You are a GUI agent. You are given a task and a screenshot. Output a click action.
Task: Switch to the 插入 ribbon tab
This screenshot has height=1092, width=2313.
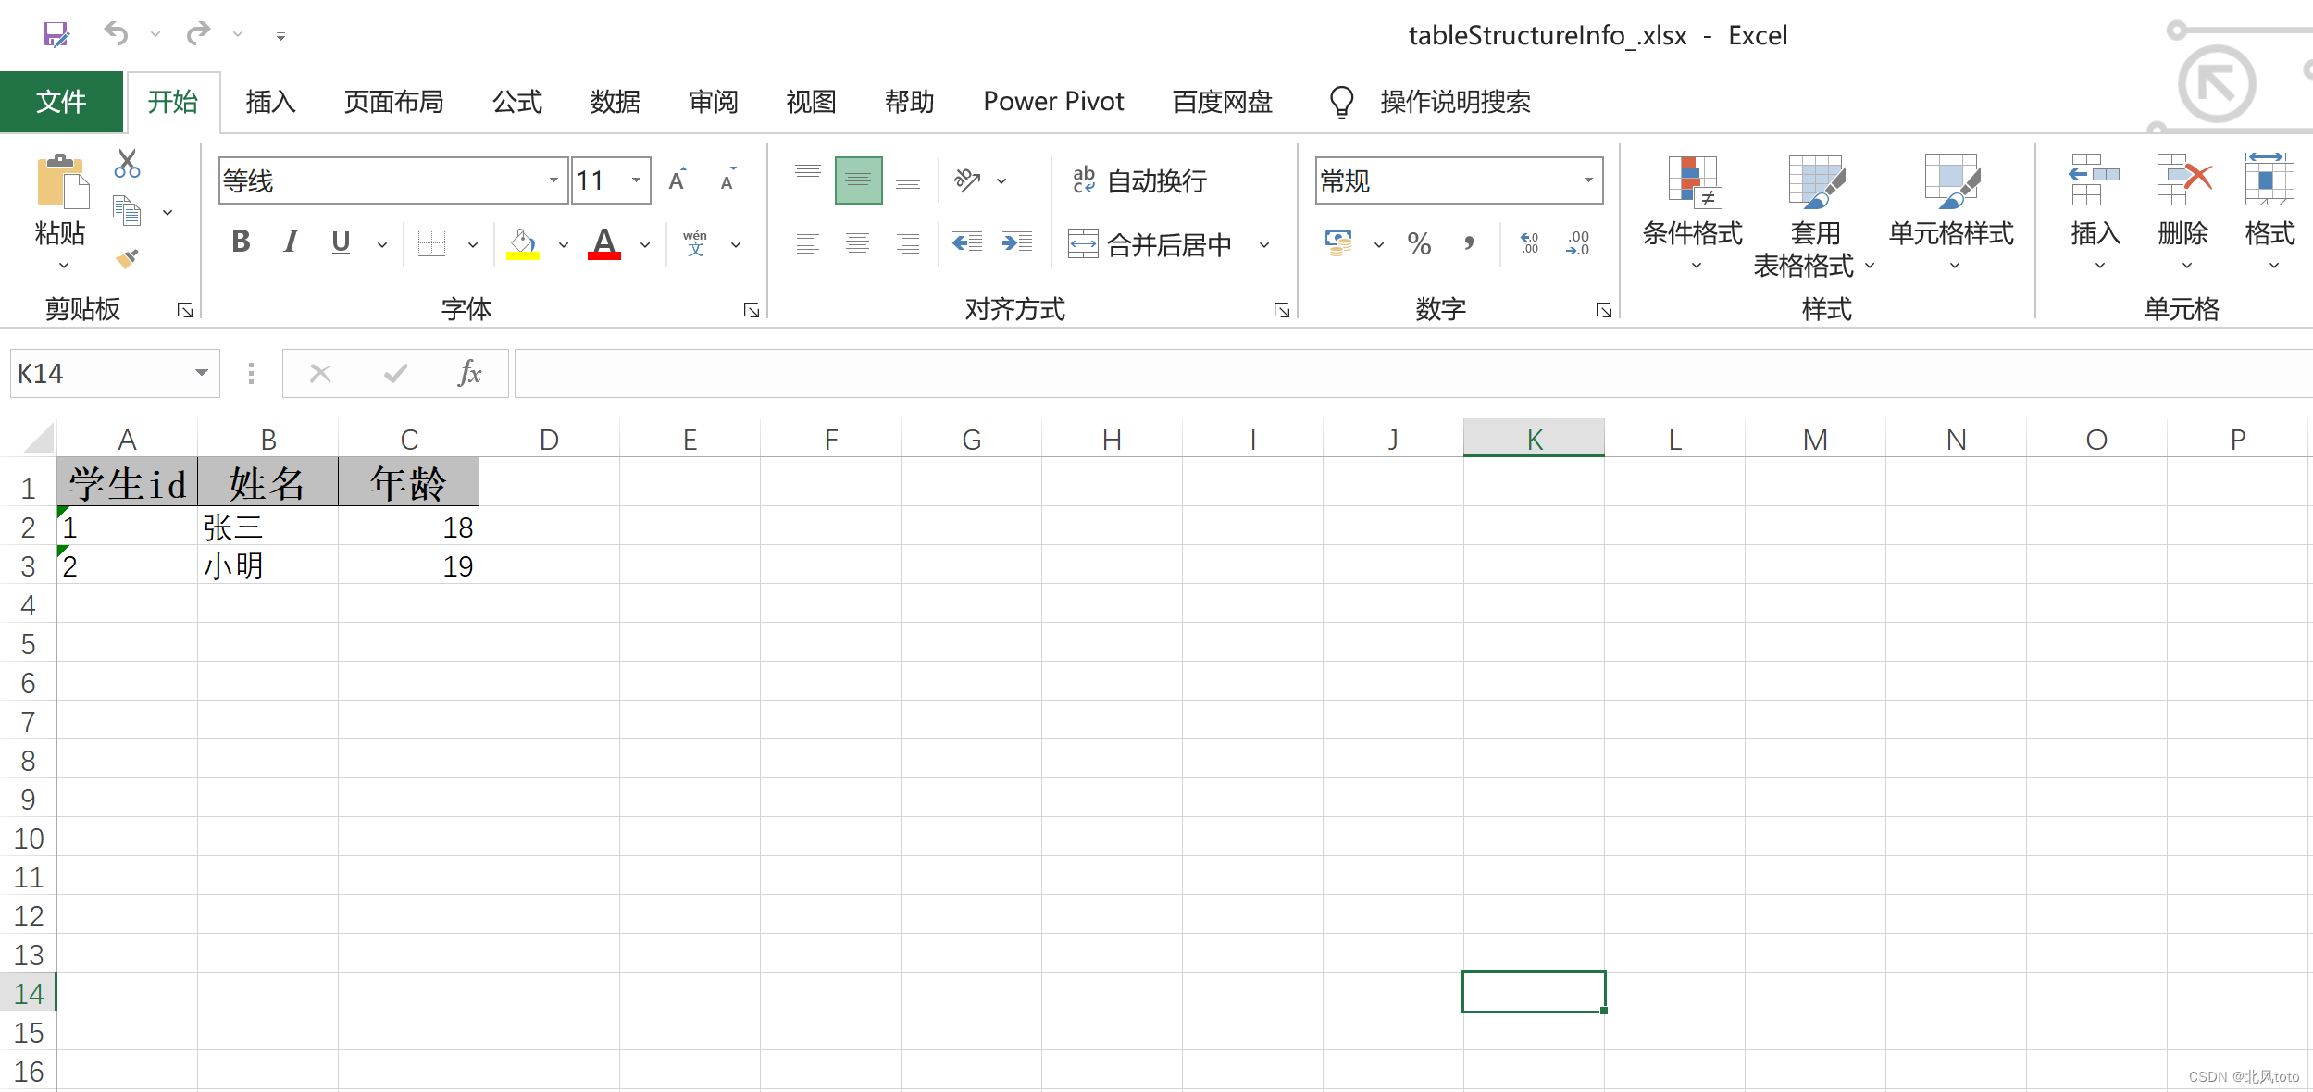coord(270,102)
